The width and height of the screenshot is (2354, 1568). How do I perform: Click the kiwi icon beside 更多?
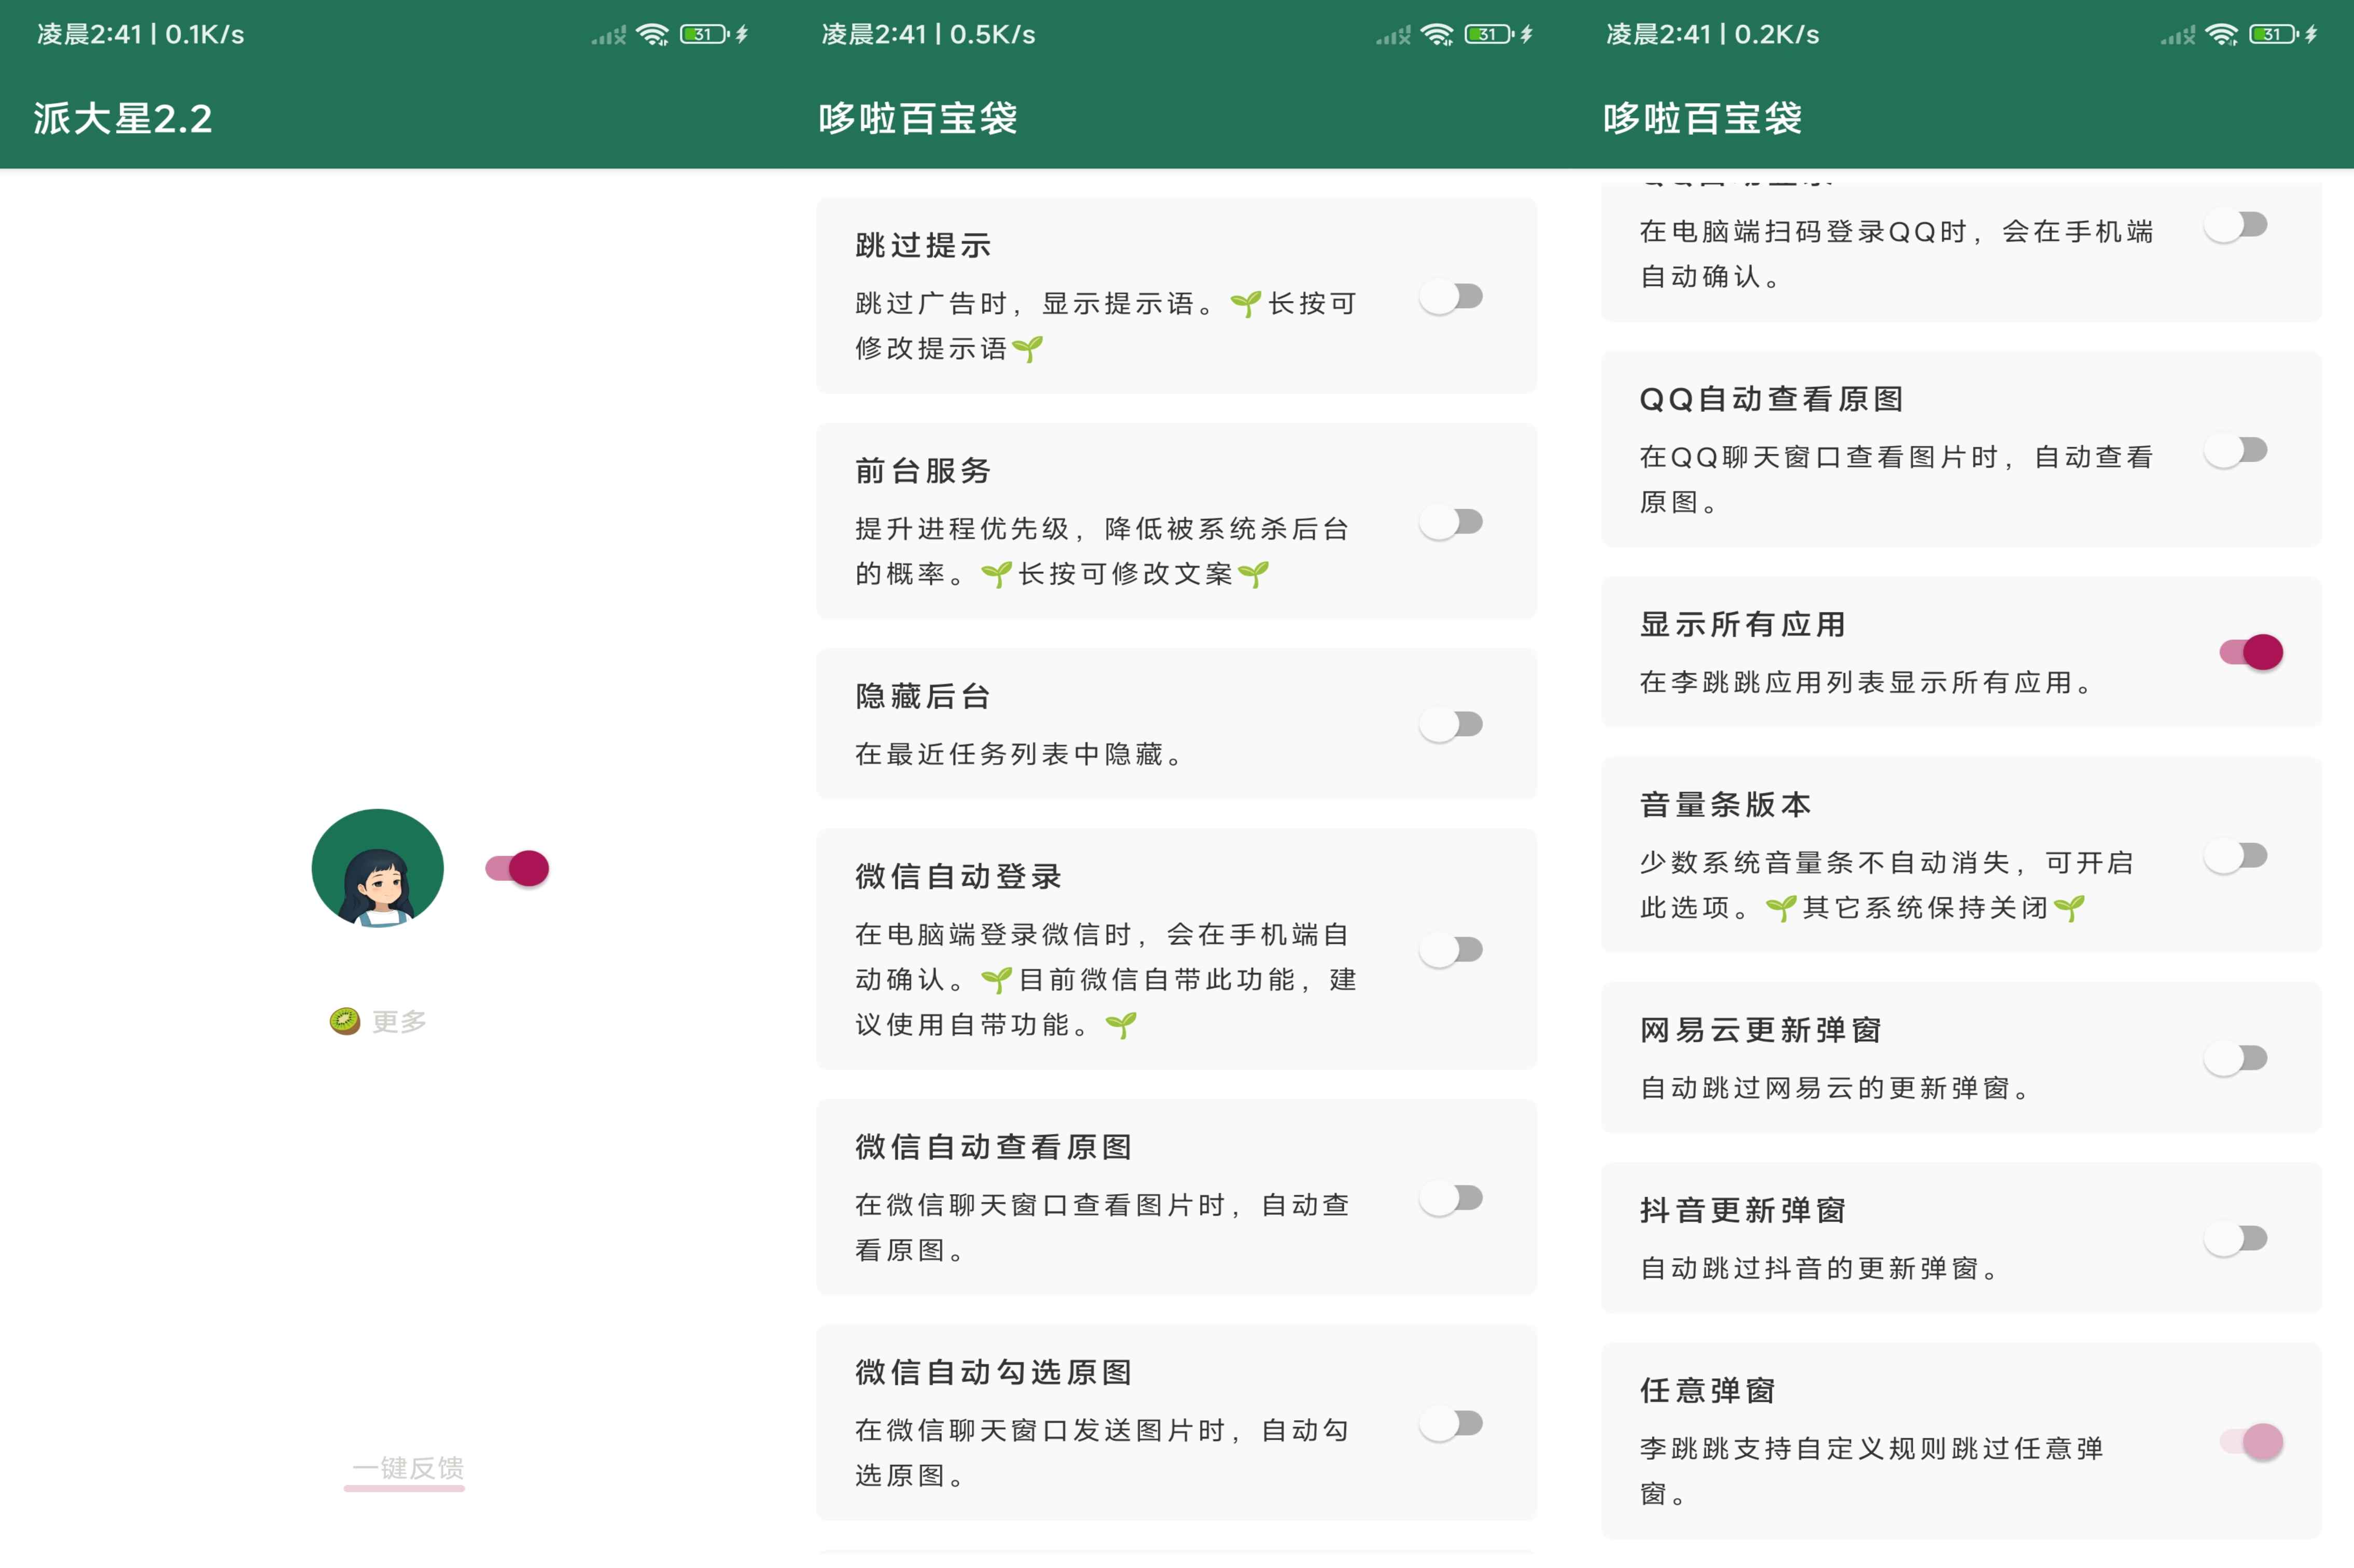click(345, 1021)
